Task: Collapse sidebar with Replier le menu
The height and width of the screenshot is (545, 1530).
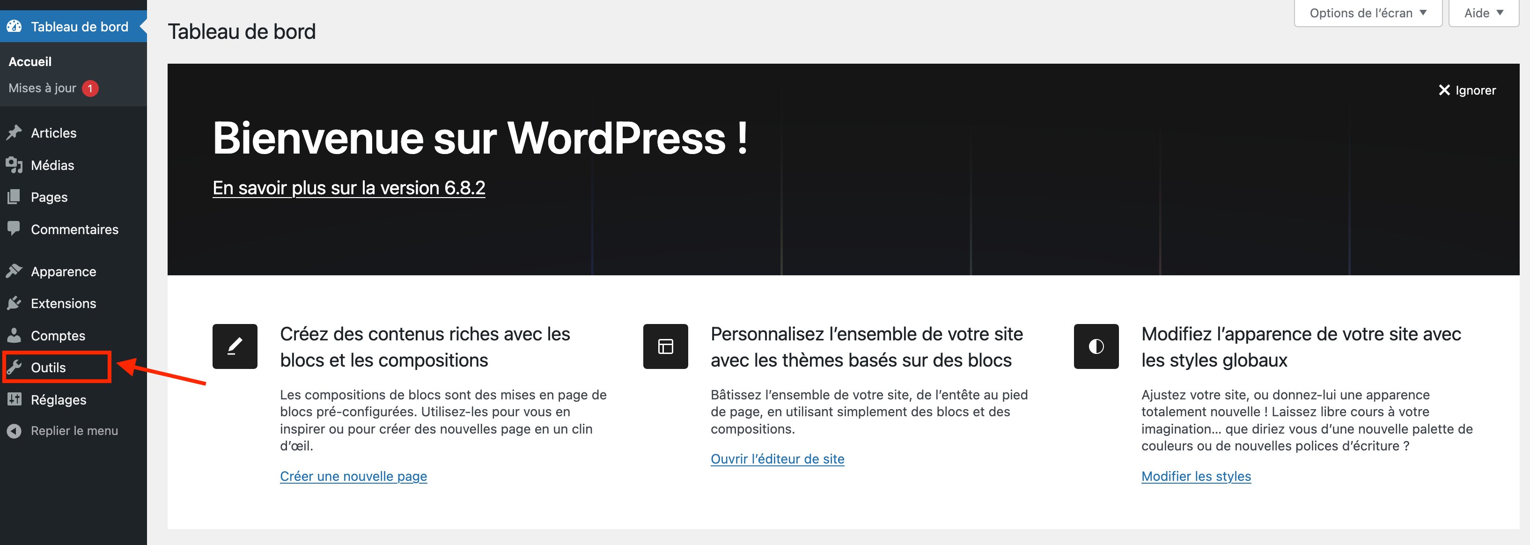Action: tap(73, 430)
